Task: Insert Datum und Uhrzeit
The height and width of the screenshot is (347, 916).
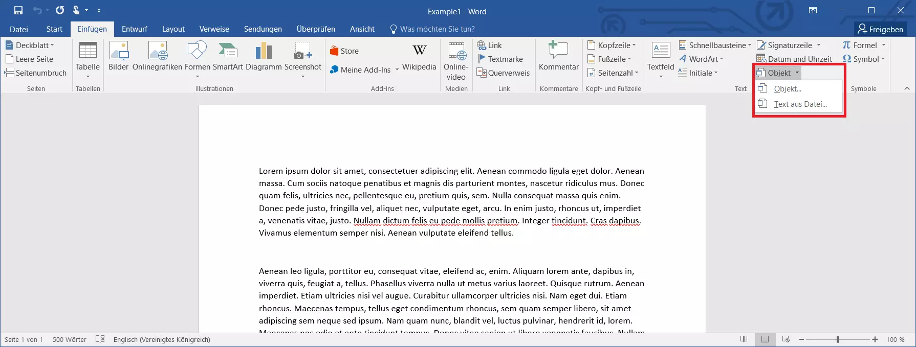Action: 795,59
